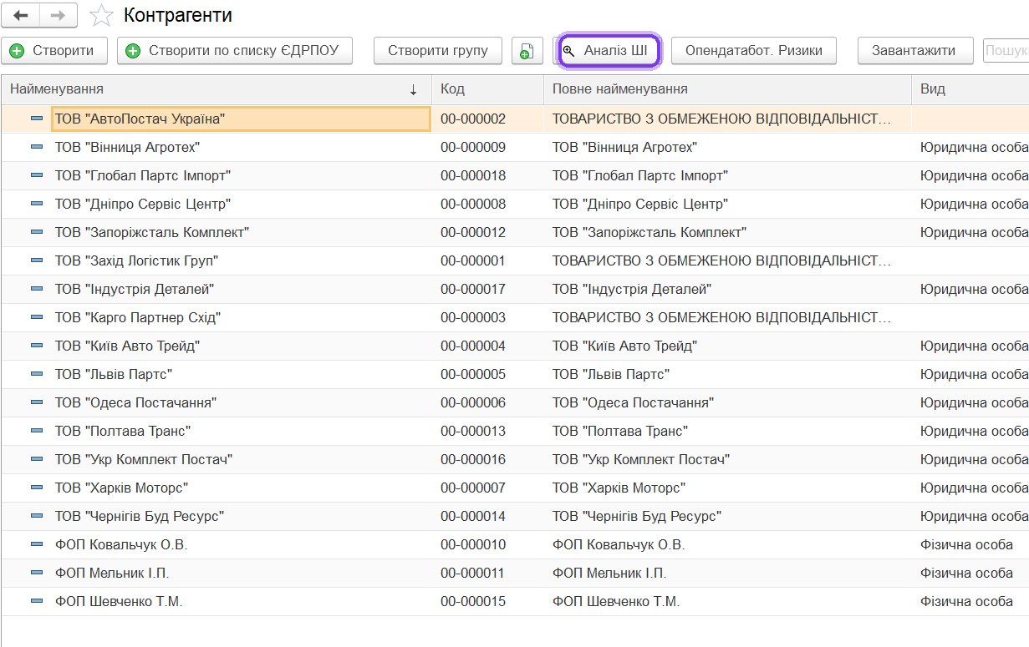
Task: Click the row icon of ТОВ "Полтава Транс"
Action: (x=37, y=432)
